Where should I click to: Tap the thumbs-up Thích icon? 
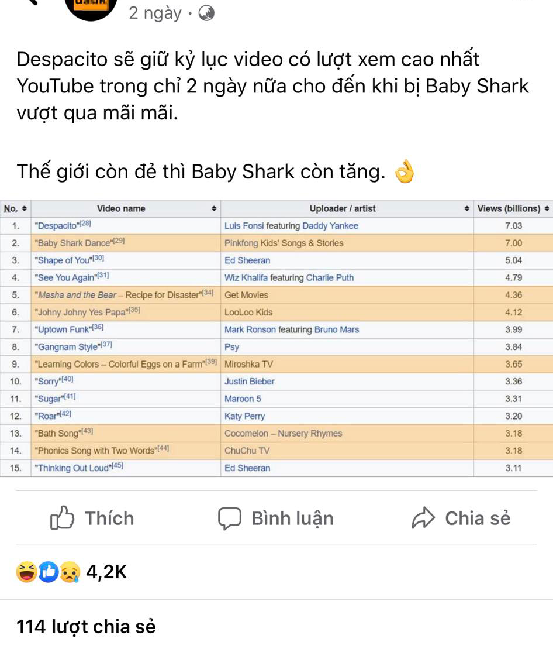click(x=62, y=517)
